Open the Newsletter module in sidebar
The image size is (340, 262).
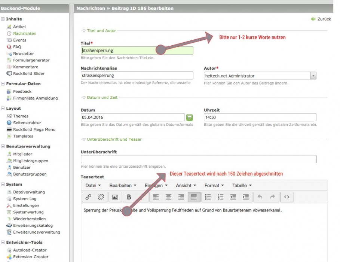[x=24, y=54]
